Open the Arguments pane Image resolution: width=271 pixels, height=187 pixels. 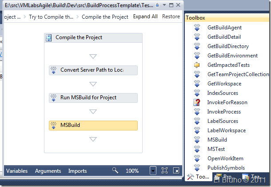(48, 171)
